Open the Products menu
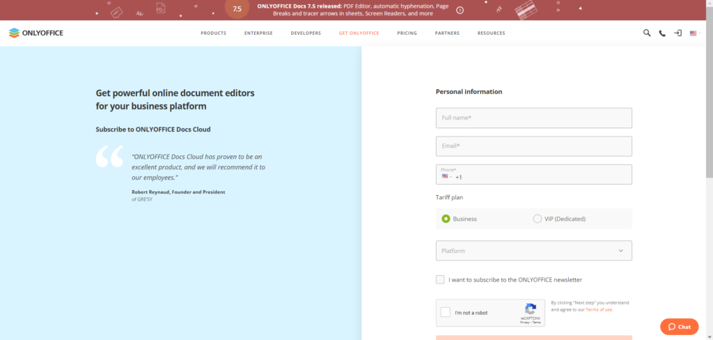713x340 pixels. click(213, 33)
